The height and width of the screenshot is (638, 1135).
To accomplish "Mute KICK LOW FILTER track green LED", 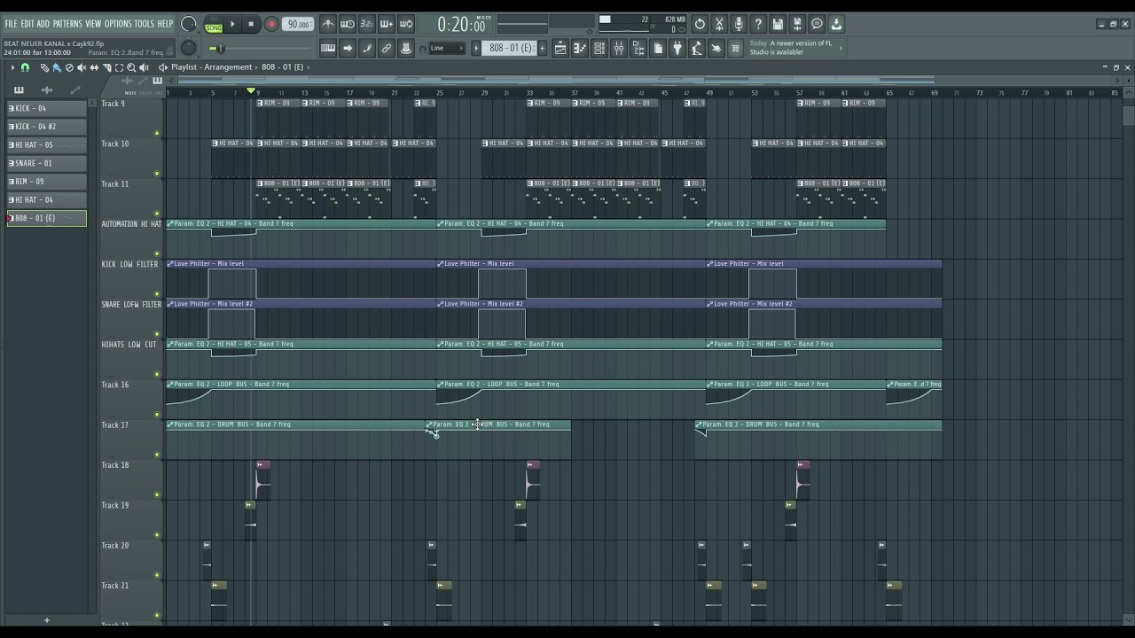I will click(157, 294).
